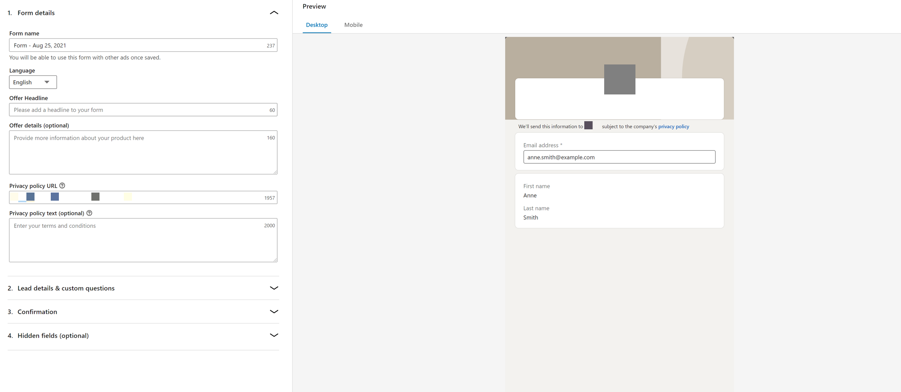This screenshot has width=901, height=392.
Task: Expand the Confirmation section
Action: point(274,312)
